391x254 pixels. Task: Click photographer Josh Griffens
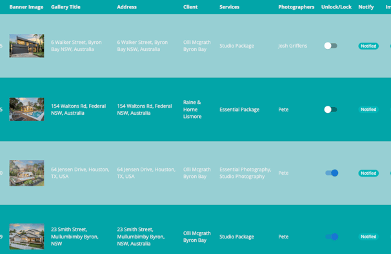[x=293, y=46]
